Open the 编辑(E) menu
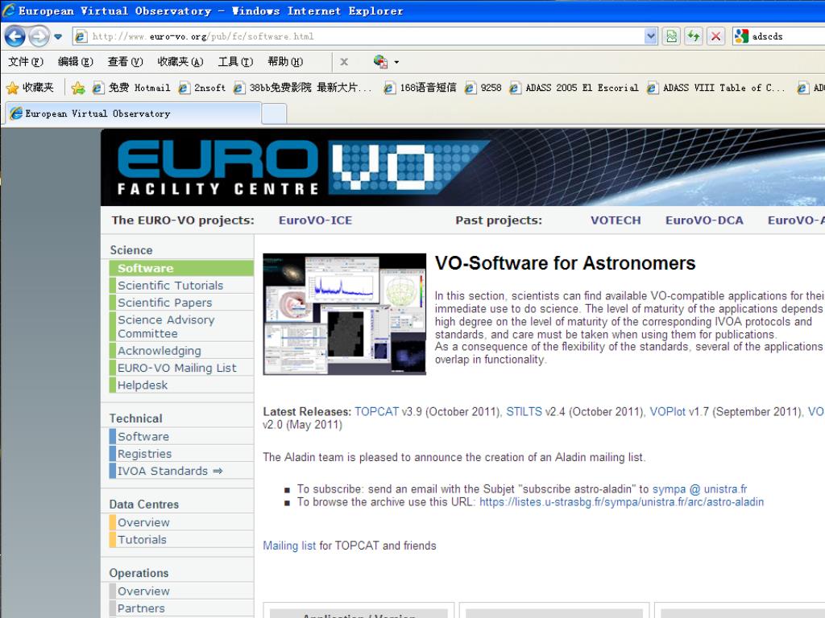 [x=75, y=62]
